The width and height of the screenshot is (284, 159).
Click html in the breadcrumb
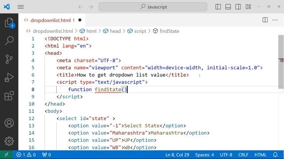[91, 31]
